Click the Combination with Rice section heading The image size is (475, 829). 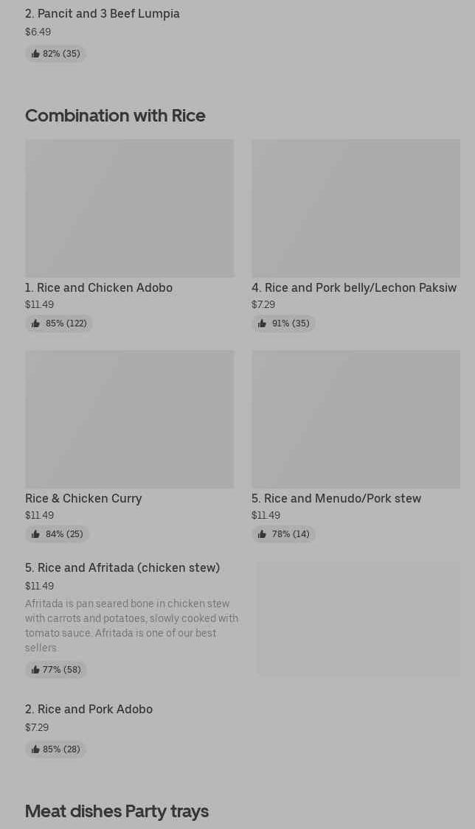pyautogui.click(x=115, y=116)
